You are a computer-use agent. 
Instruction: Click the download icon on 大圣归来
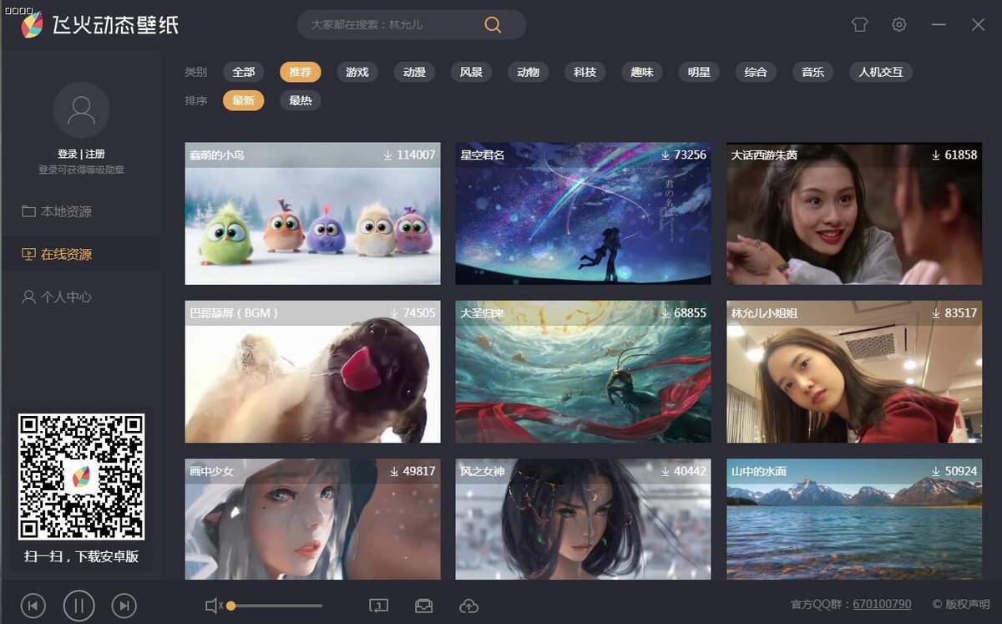click(665, 312)
